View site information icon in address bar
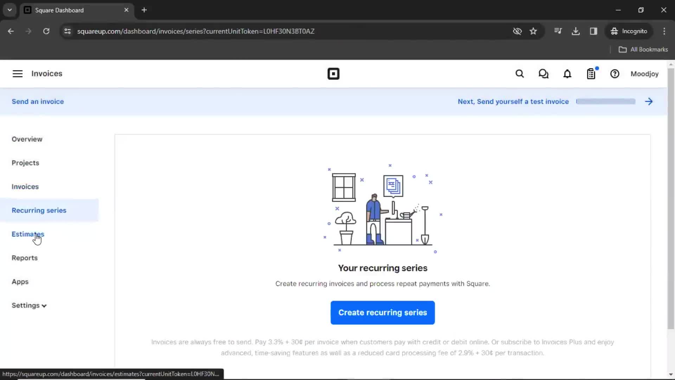This screenshot has width=675, height=380. pyautogui.click(x=67, y=31)
